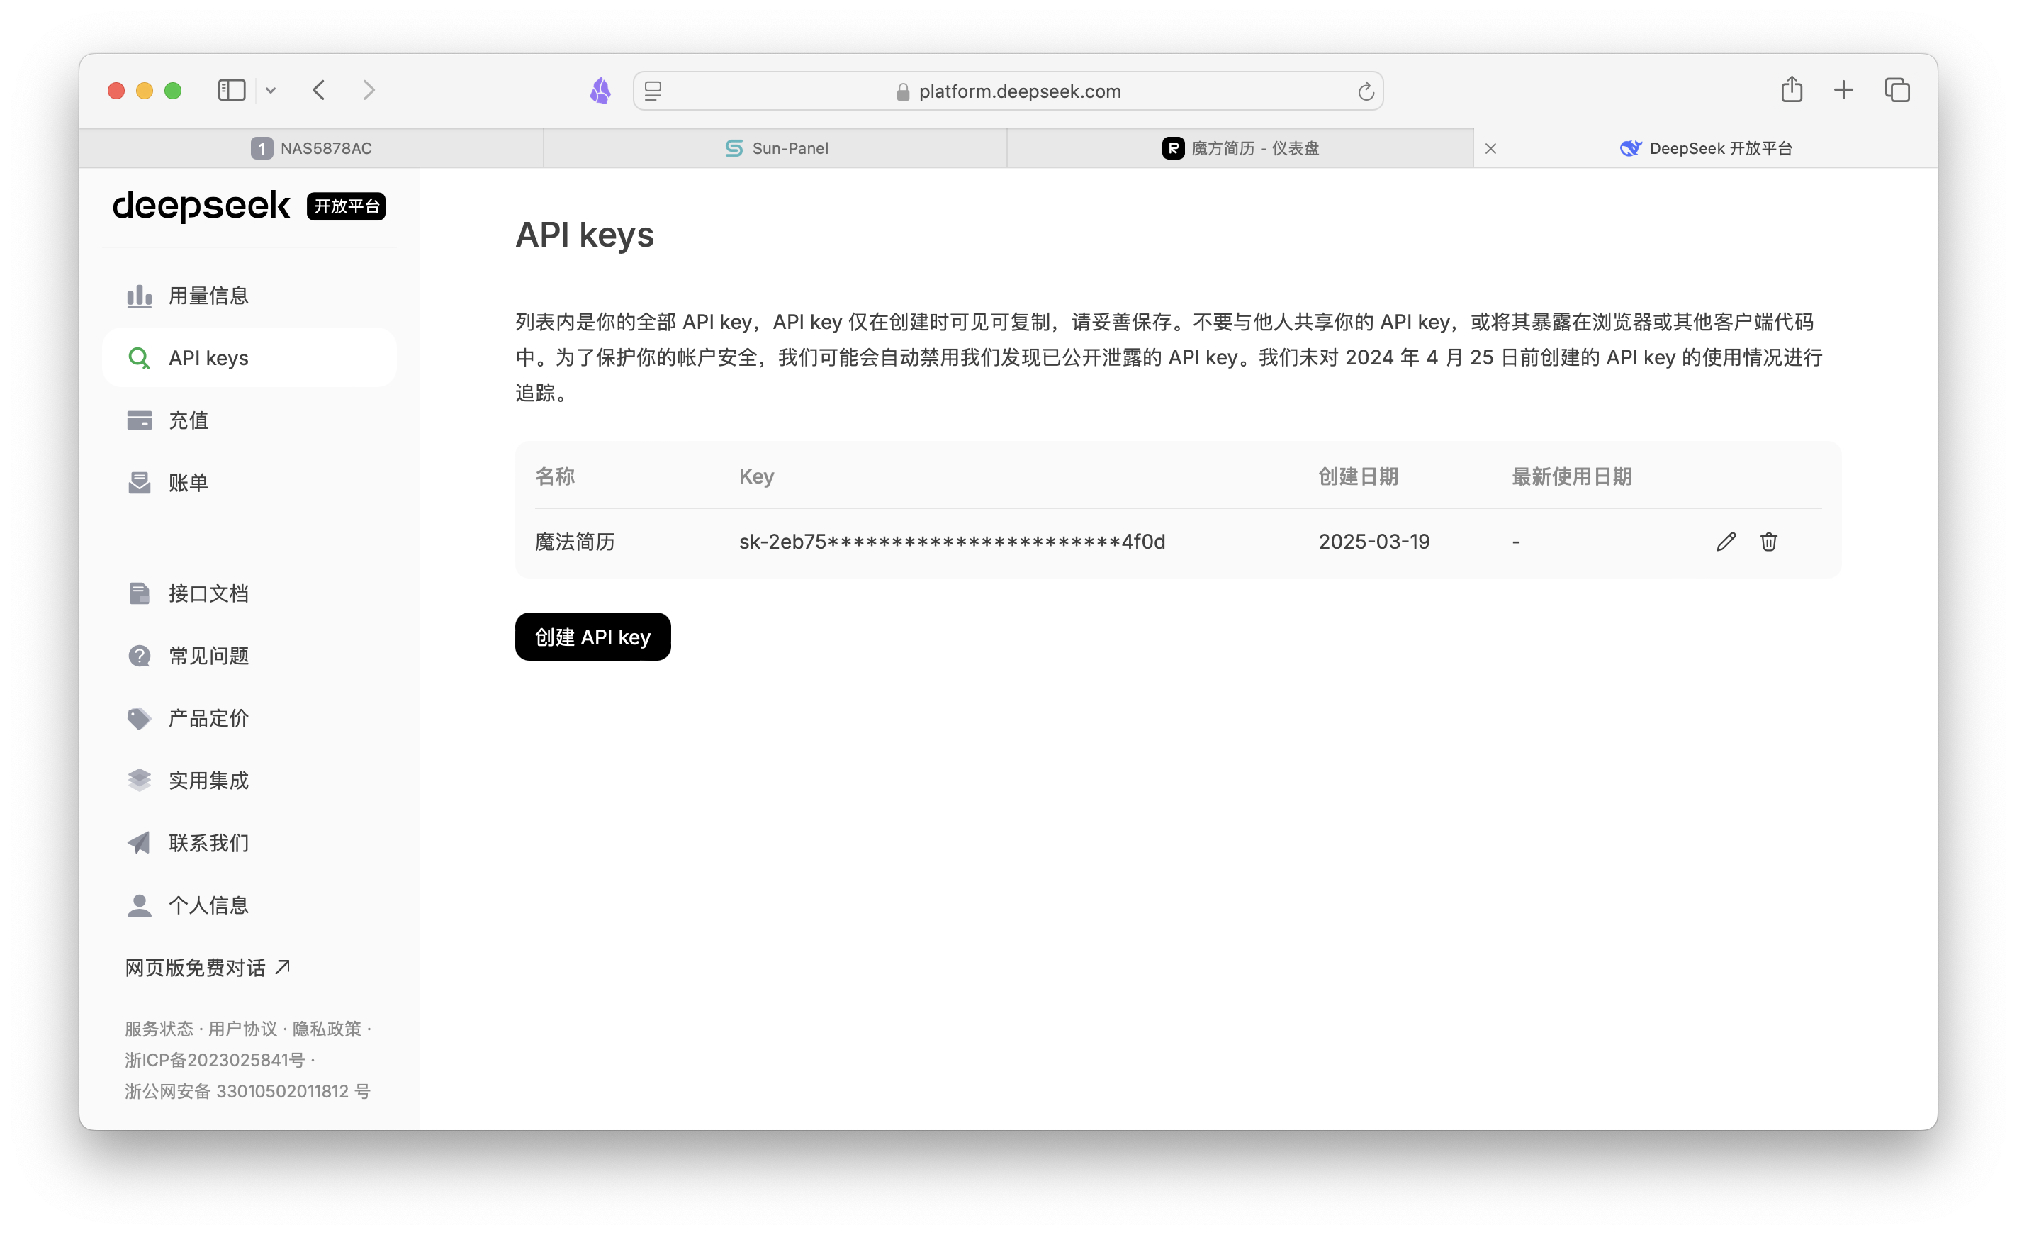Open the 浙ICP备2023025841号 link
Screen dimensions: 2017x1235
coord(215,1060)
